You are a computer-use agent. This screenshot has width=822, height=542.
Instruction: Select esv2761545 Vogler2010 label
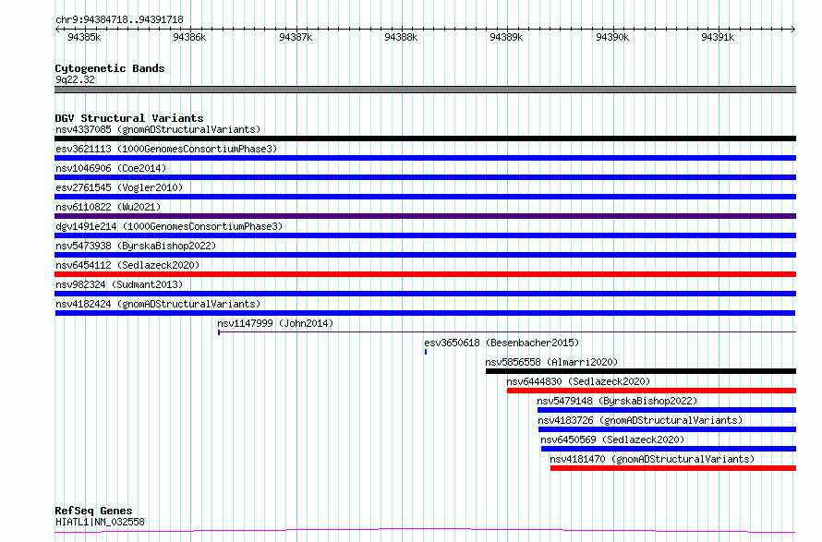pos(119,187)
